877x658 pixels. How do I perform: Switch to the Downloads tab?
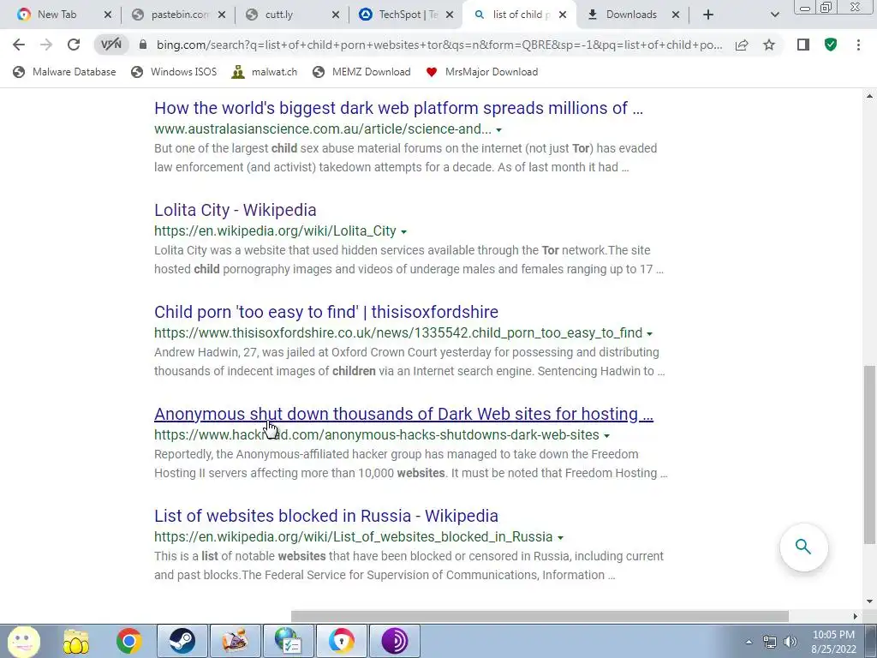coord(631,15)
